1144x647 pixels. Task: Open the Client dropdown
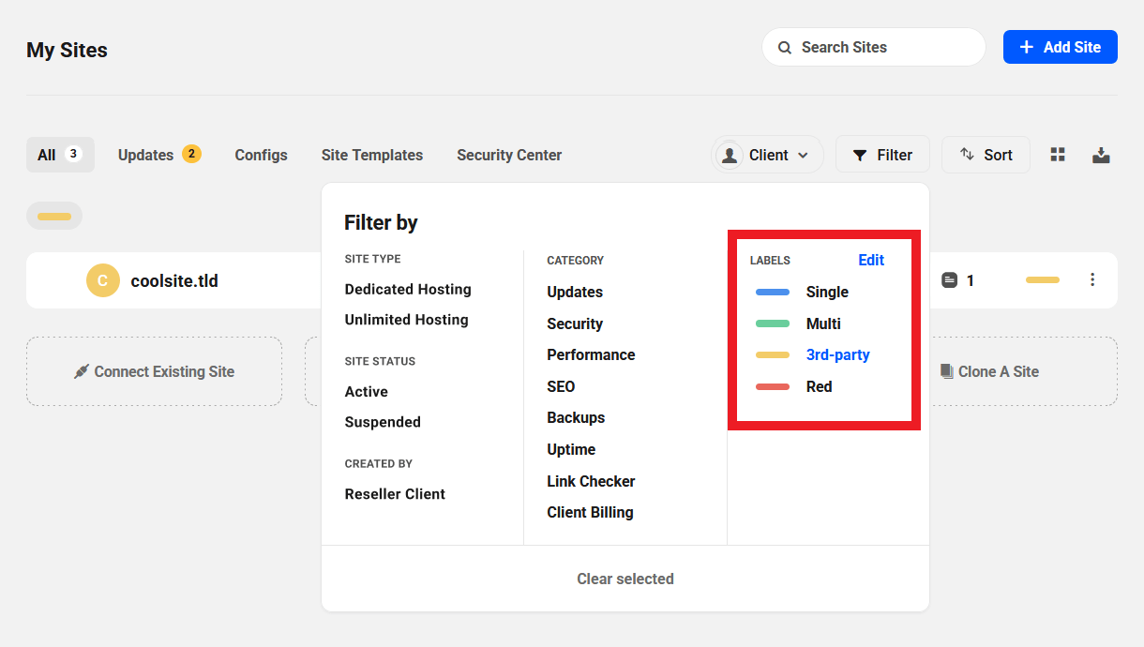(x=767, y=155)
